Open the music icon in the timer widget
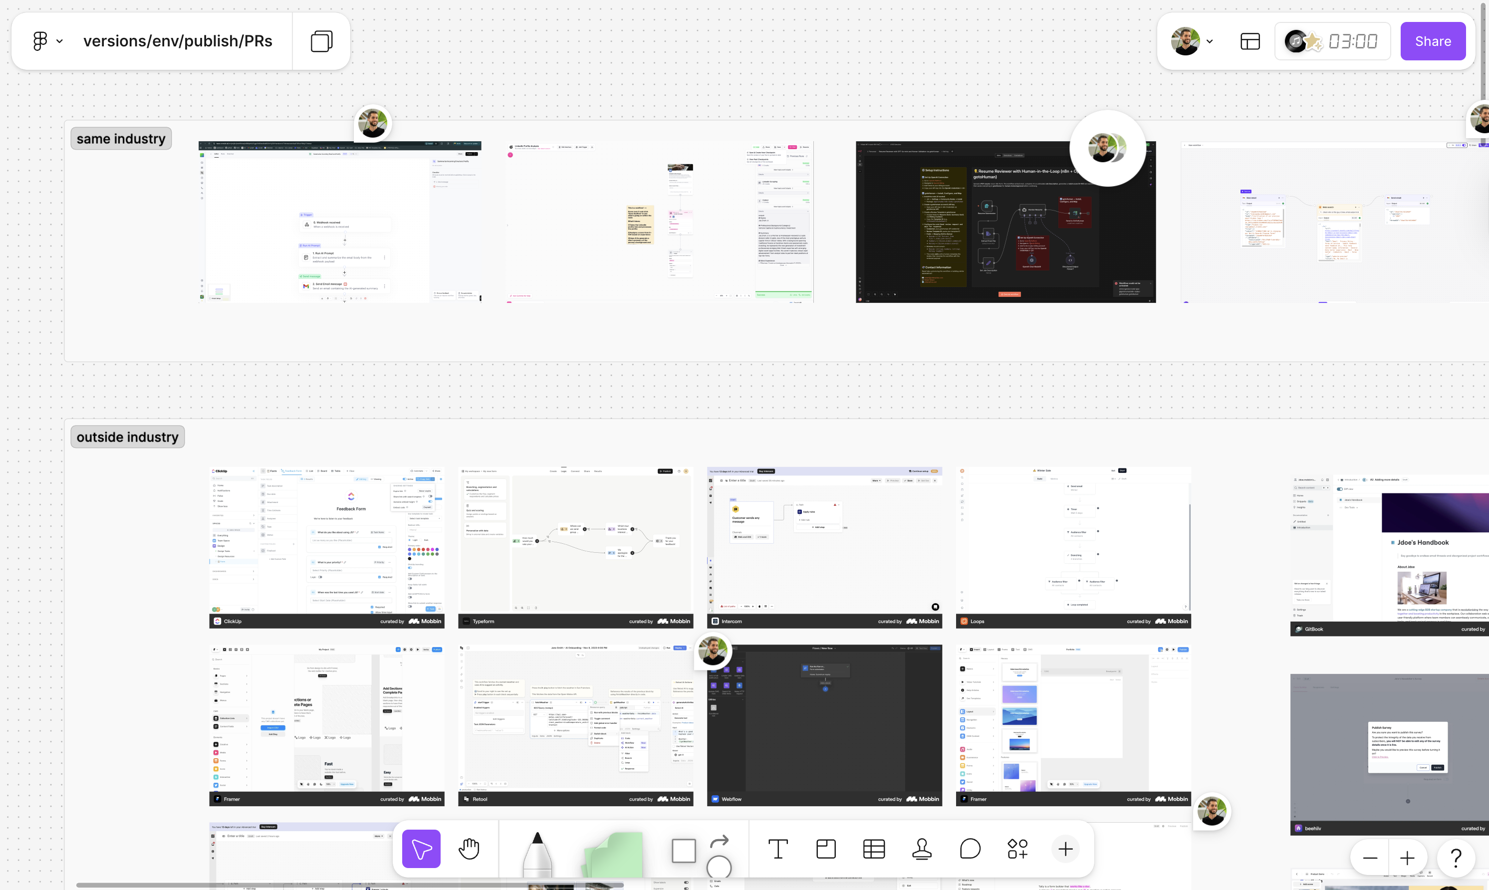Screen dimensions: 1489x890 [x=1295, y=41]
